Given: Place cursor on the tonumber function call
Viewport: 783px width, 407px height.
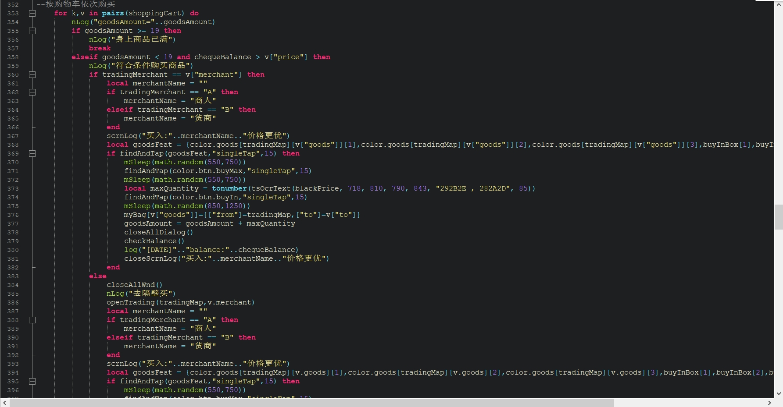Looking at the screenshot, I should pyautogui.click(x=229, y=188).
